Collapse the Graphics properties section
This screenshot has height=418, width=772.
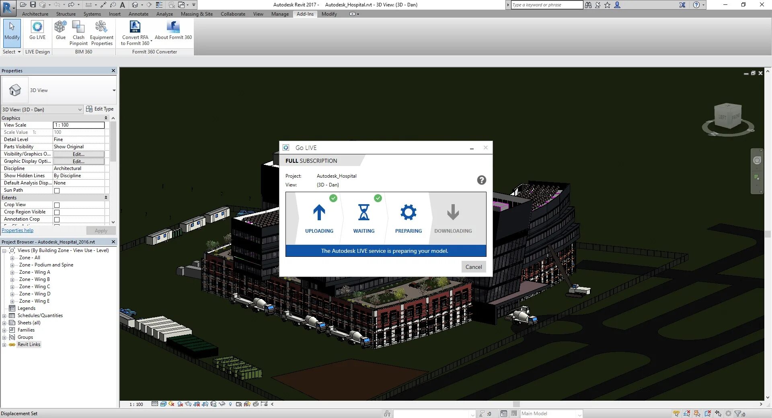(x=106, y=118)
